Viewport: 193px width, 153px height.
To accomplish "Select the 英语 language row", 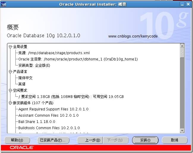I will pyautogui.click(x=22, y=84).
